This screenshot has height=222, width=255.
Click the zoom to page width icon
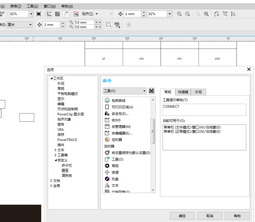225,14
